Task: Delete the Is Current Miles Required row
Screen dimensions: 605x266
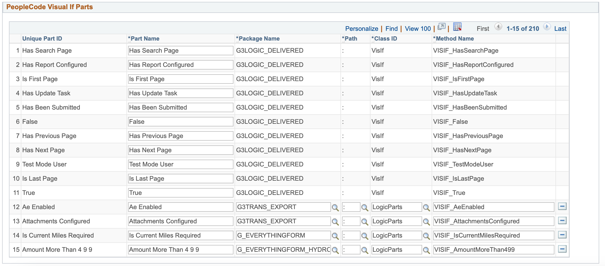Action: click(x=562, y=235)
